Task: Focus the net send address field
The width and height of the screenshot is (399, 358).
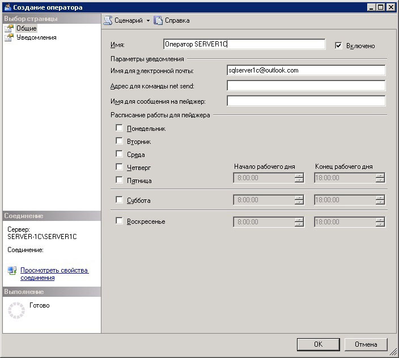Action: tap(306, 86)
